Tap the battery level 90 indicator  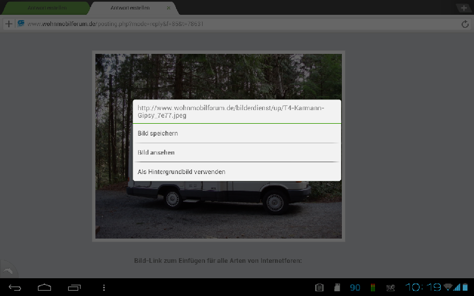355,288
